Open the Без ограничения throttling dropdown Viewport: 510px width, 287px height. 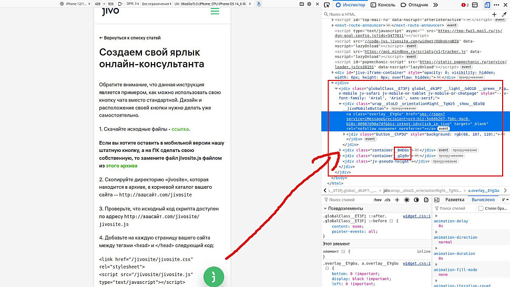157,4
